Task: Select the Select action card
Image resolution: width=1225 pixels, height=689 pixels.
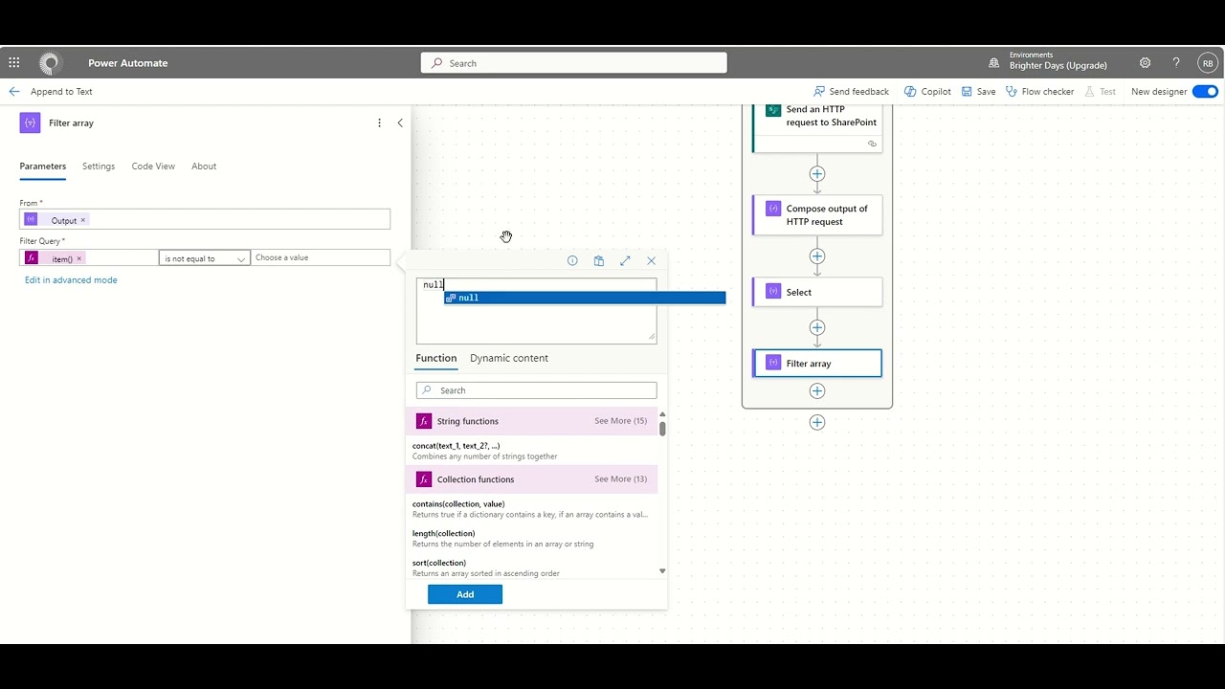Action: (817, 292)
